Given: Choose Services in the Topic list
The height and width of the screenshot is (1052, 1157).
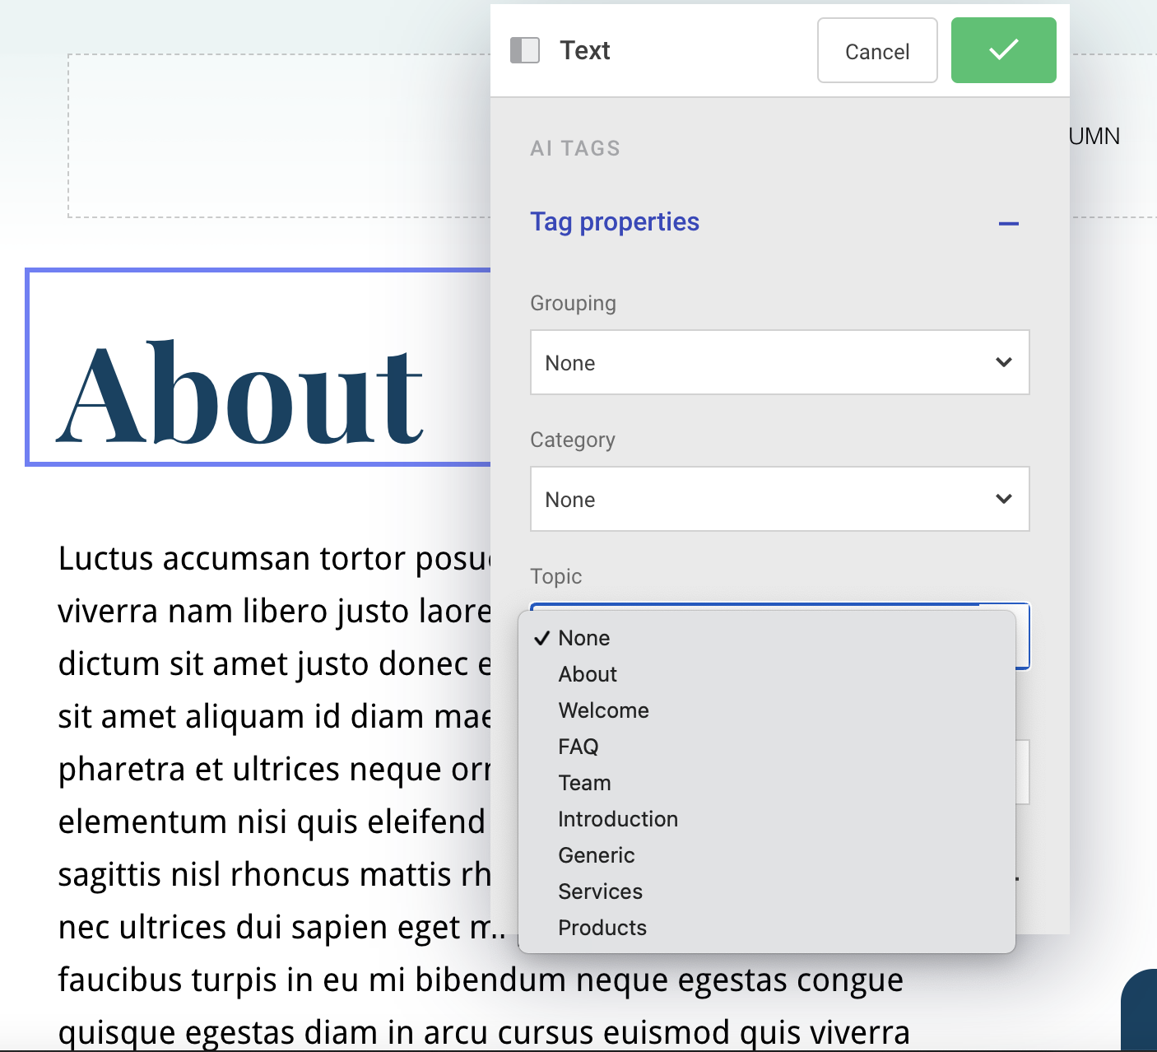Looking at the screenshot, I should click(x=766, y=891).
